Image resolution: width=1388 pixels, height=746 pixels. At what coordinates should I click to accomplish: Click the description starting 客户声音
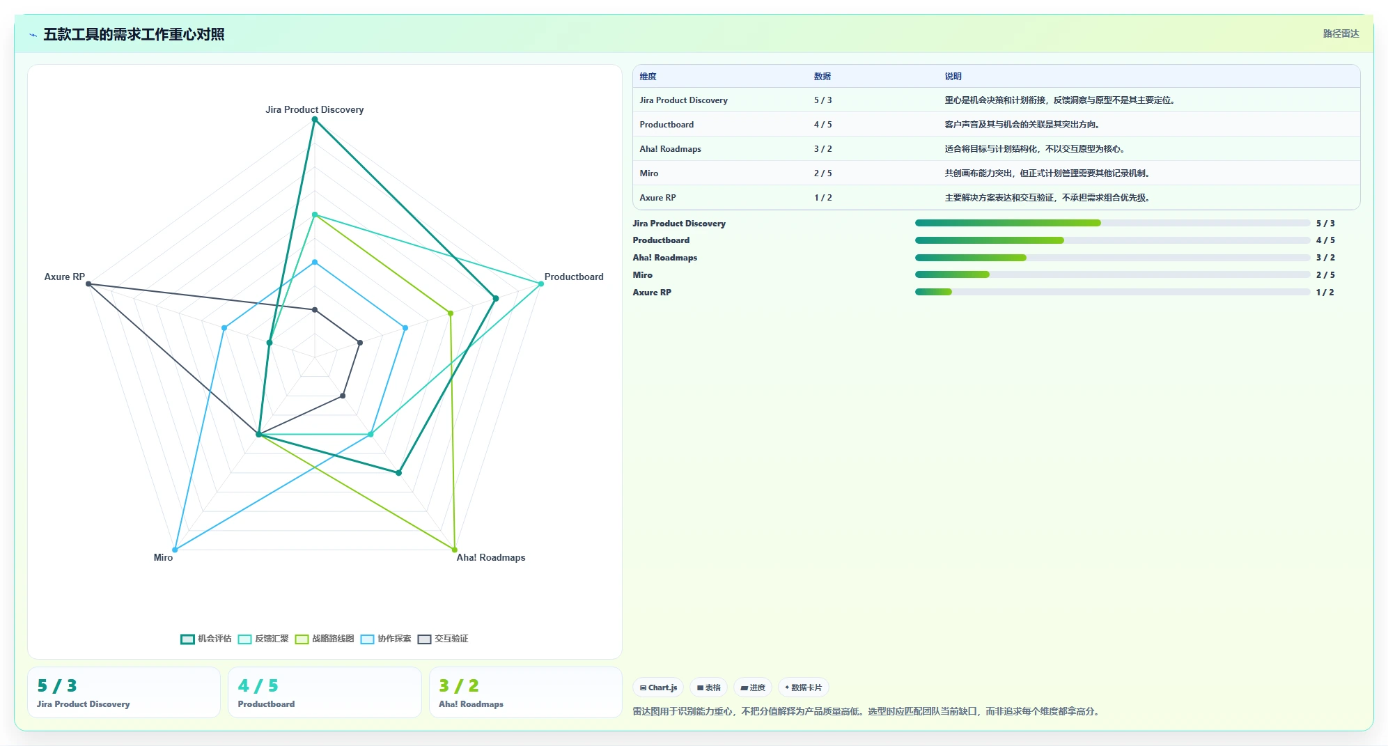[x=1023, y=125]
